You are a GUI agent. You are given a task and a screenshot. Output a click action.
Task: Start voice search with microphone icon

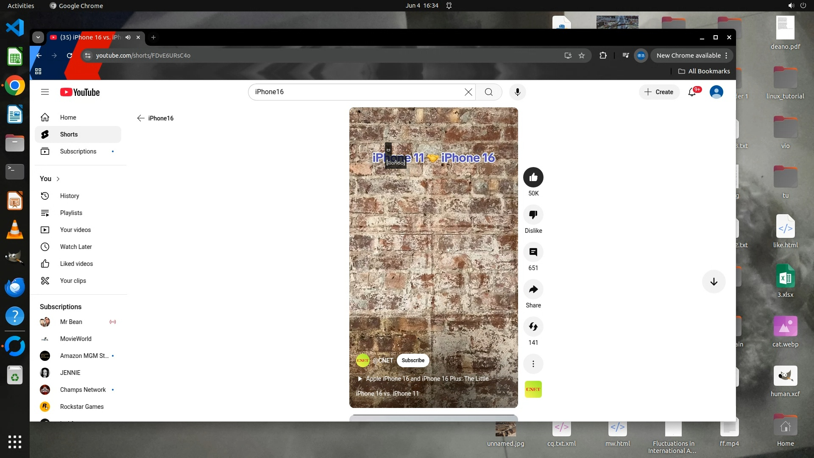point(517,92)
